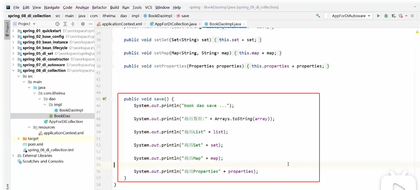Image resolution: width=420 pixels, height=190 pixels.
Task: Collapse the save method at line 45
Action: (112, 99)
